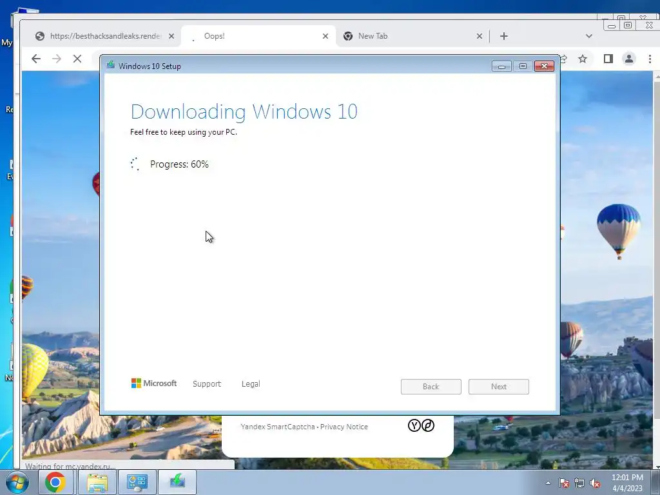Click the Legal link in Windows 10 Setup
This screenshot has height=495, width=660.
click(x=251, y=384)
